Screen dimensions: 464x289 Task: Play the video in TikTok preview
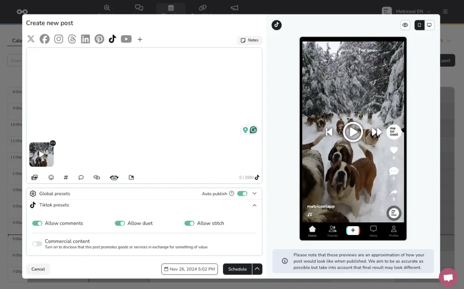pyautogui.click(x=353, y=132)
